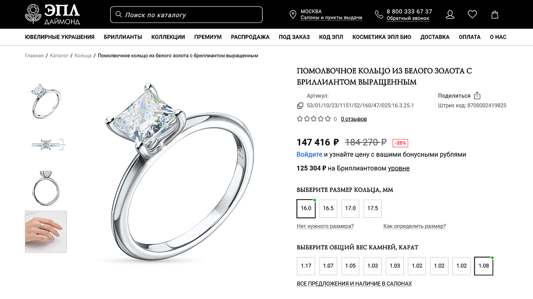Open the Распродажа menu item

(250, 37)
